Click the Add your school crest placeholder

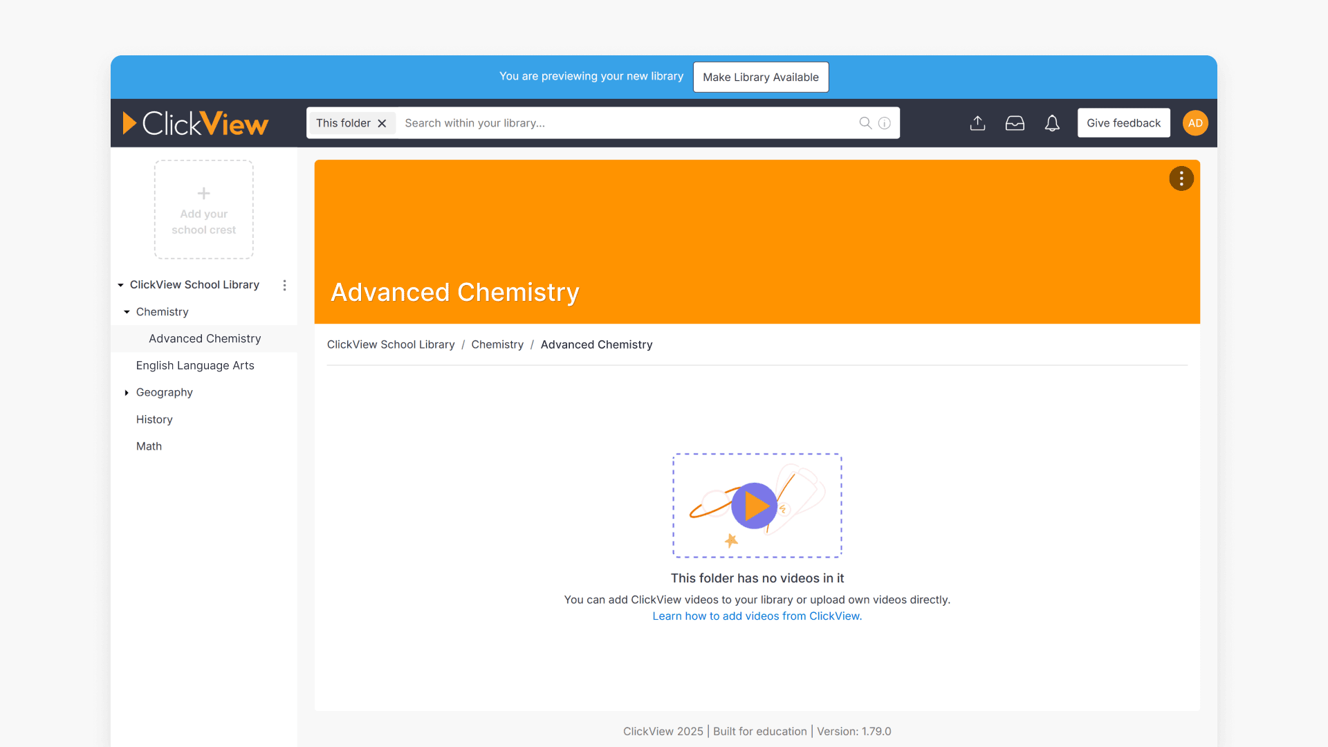click(203, 209)
